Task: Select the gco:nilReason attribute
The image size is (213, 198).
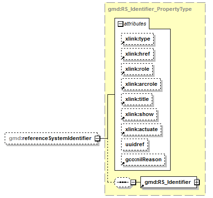Action: (x=143, y=159)
